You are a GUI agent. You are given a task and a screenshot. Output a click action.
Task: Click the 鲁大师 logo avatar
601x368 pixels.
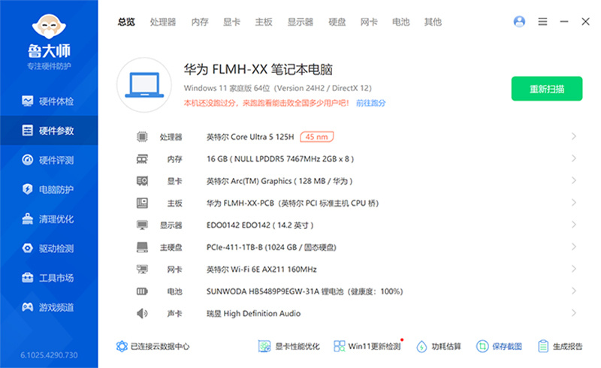tap(49, 26)
